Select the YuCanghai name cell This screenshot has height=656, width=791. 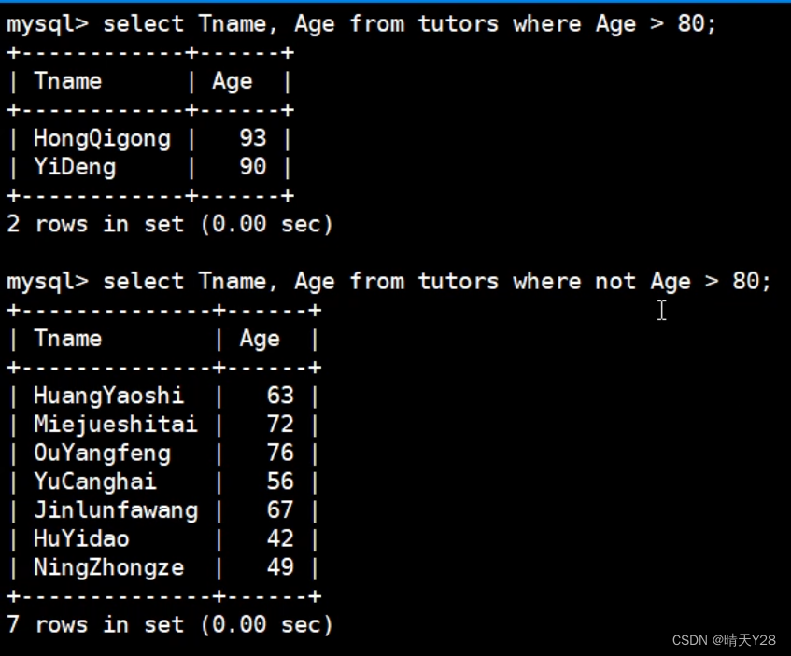pos(95,482)
